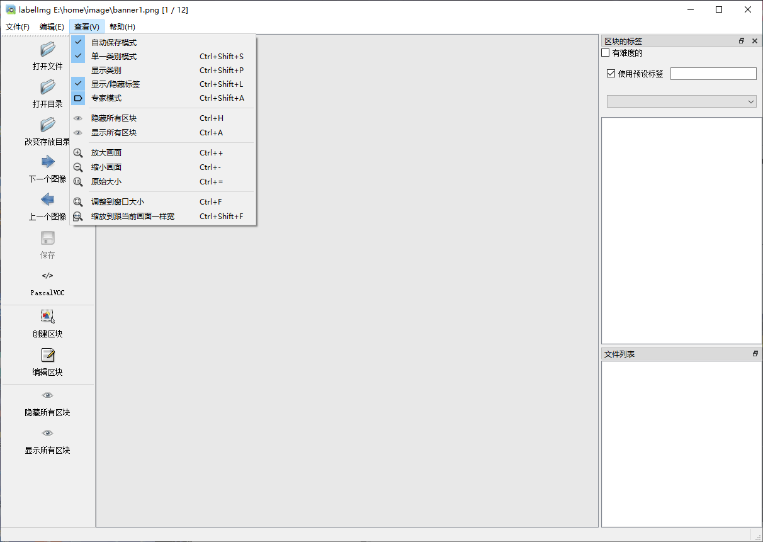Image resolution: width=763 pixels, height=542 pixels.
Task: Select the 创建区块 (Create RectBox) tool
Action: [x=47, y=317]
